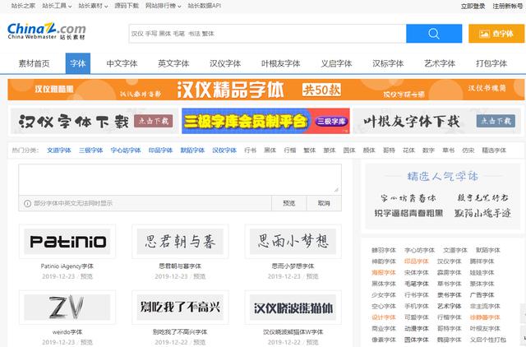Click sidebar category 义启个性打包
Viewport: 526px width, 347px height.
(x=487, y=340)
